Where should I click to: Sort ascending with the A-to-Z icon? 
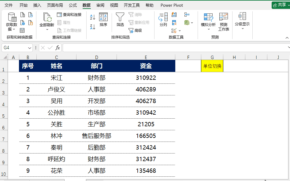tap(92, 17)
